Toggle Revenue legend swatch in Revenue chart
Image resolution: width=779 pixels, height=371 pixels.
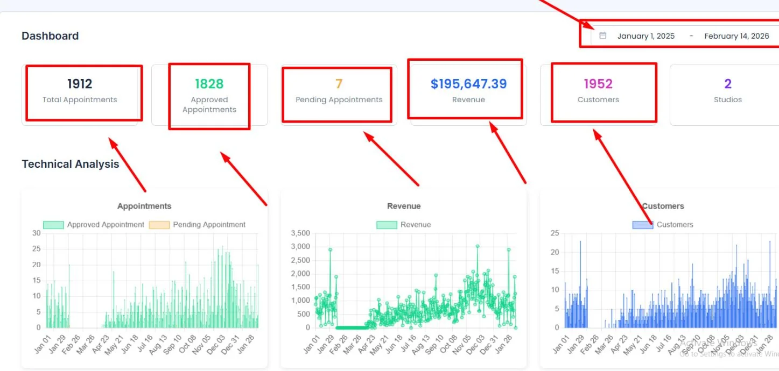tap(387, 225)
